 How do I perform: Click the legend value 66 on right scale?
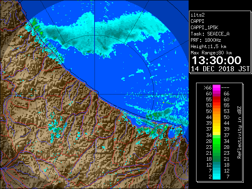coord(226,94)
